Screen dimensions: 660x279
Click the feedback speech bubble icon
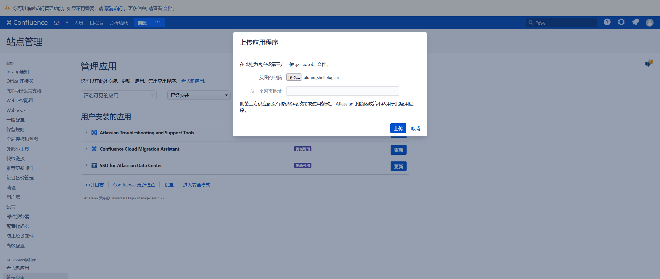(x=649, y=63)
